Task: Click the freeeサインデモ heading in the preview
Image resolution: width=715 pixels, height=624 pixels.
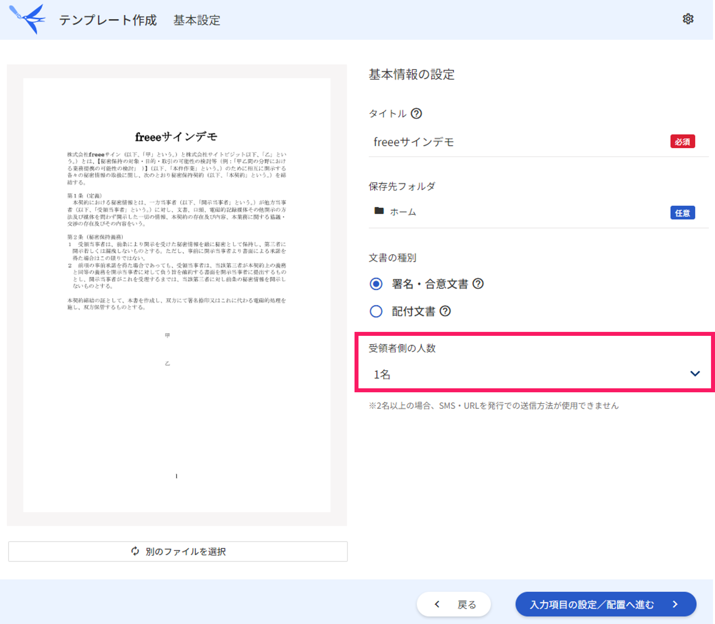Action: 176,137
